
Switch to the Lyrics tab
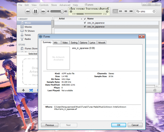[92, 43]
